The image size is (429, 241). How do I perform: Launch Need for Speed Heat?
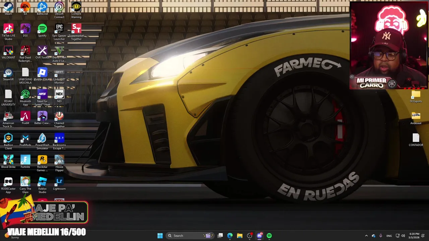point(42,97)
